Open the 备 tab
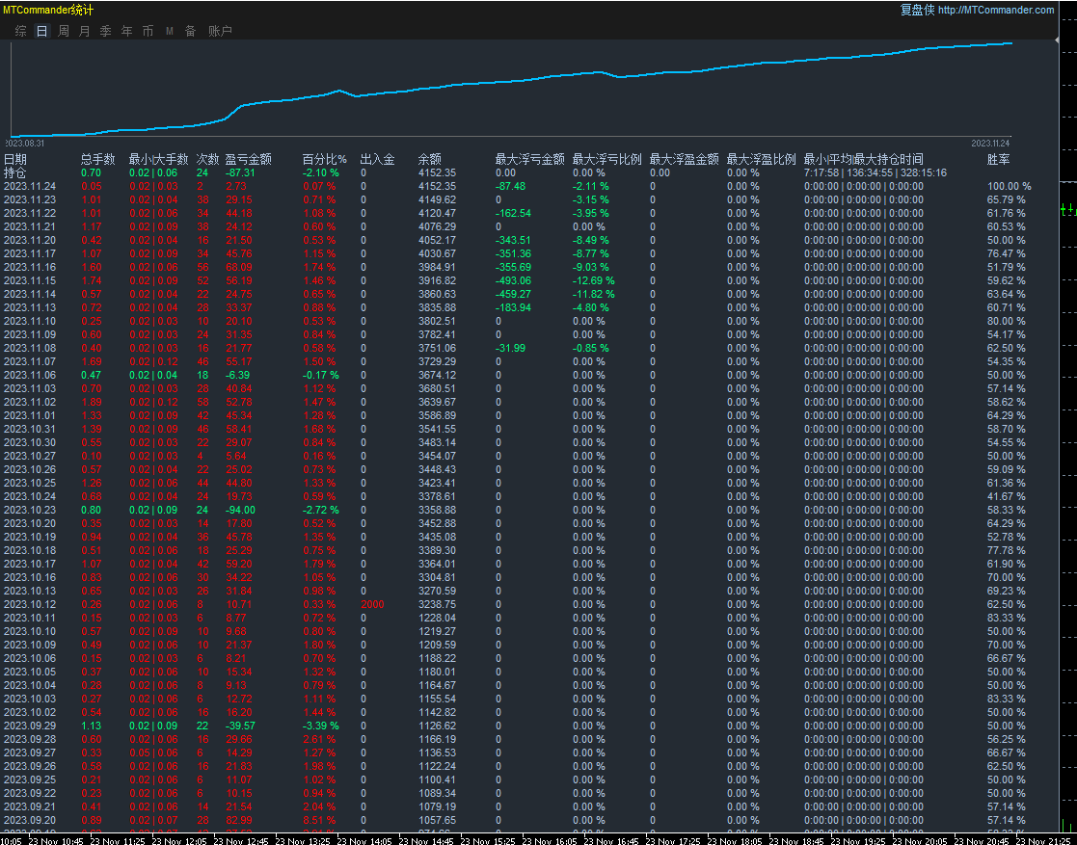 click(190, 31)
